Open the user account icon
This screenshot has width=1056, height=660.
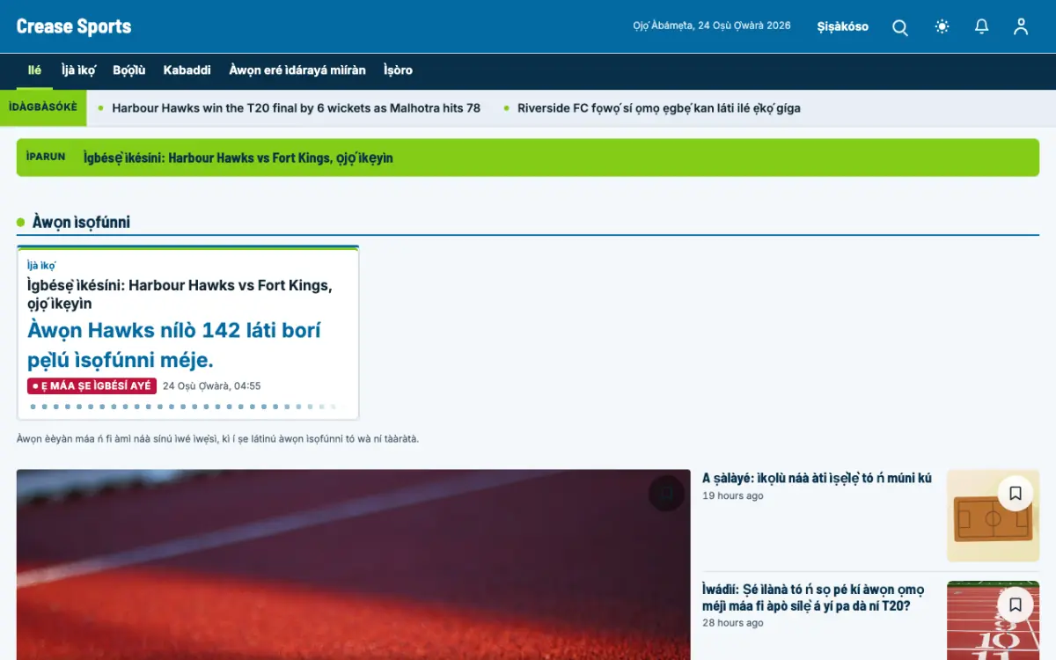pos(1021,26)
